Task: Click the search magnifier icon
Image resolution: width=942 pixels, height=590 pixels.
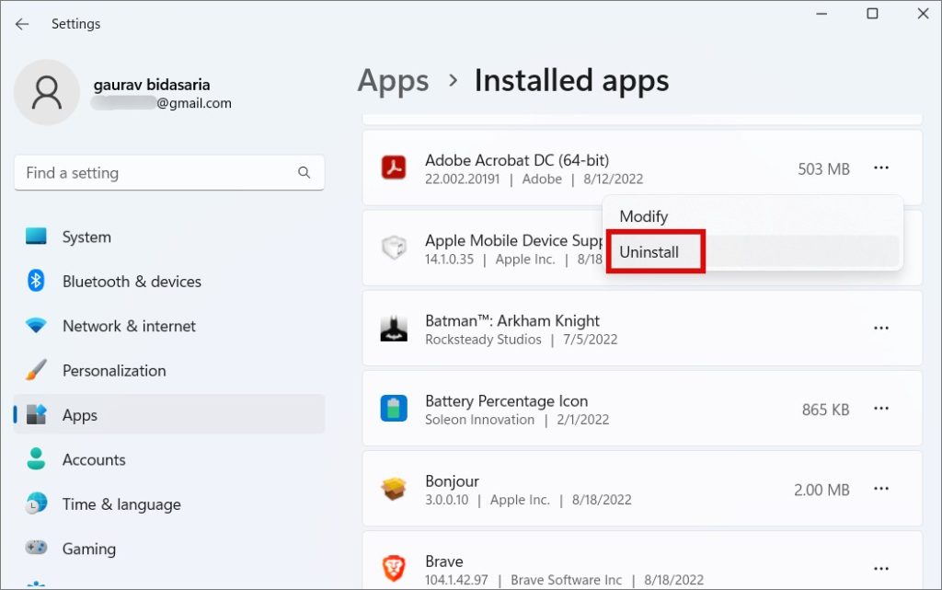Action: [304, 173]
